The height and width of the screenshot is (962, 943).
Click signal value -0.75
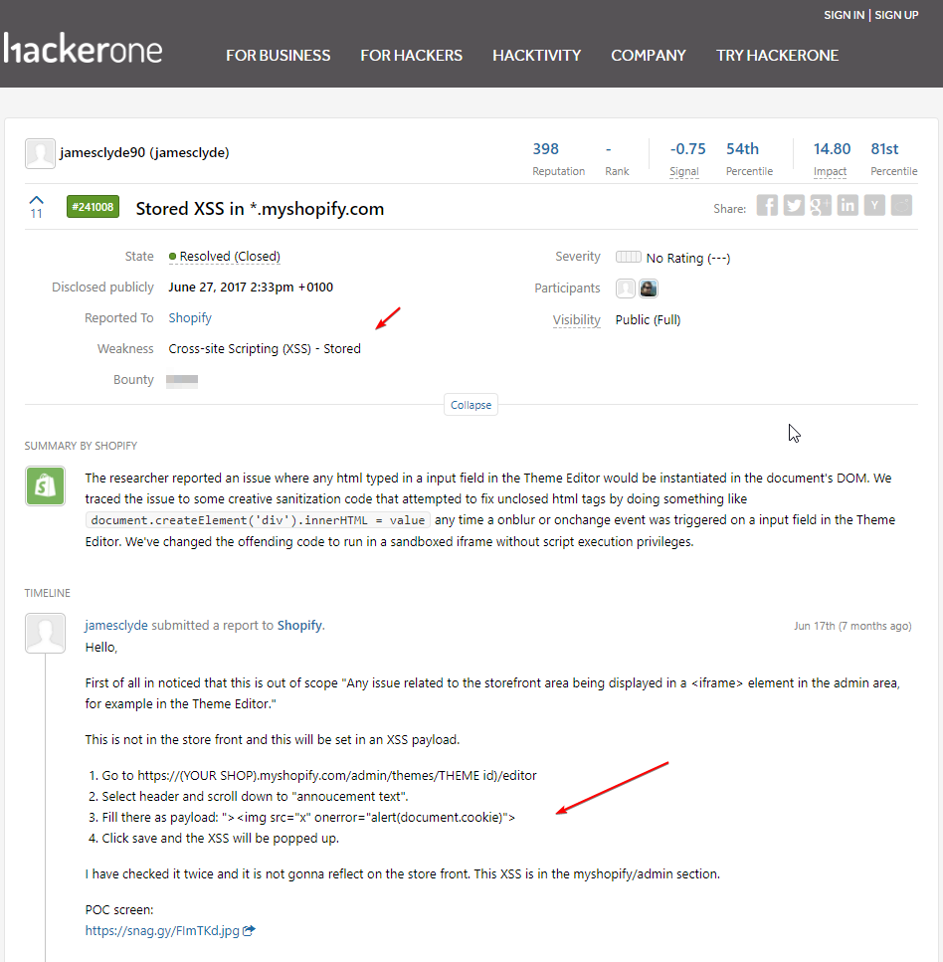click(687, 149)
